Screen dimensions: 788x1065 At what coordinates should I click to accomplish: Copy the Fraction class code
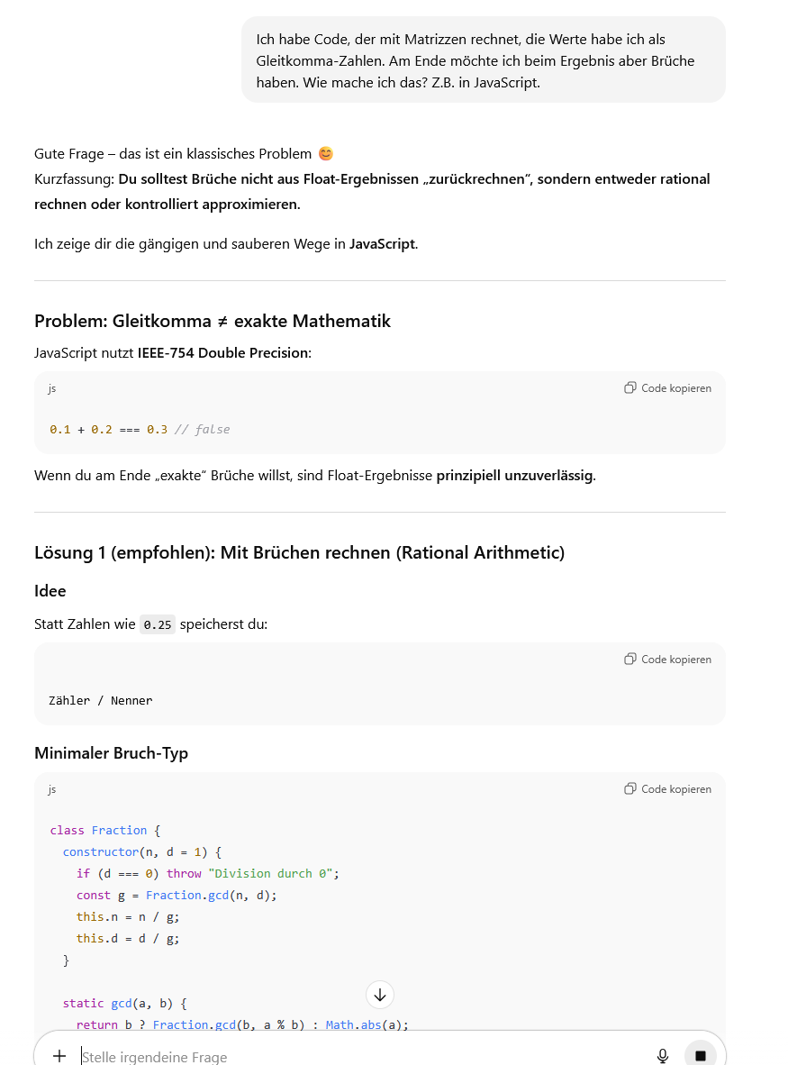pos(667,789)
